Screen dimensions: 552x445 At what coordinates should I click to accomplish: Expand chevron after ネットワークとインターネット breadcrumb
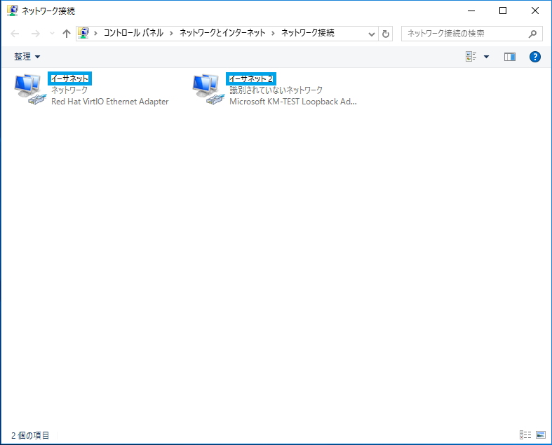273,34
